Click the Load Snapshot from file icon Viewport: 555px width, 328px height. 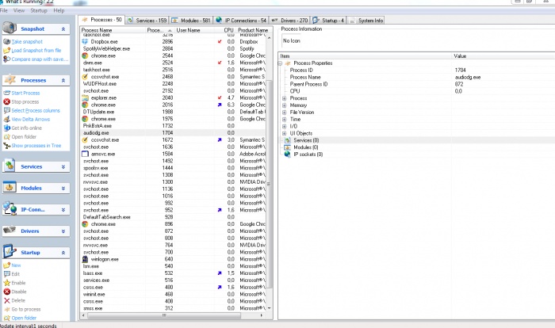tap(6, 50)
